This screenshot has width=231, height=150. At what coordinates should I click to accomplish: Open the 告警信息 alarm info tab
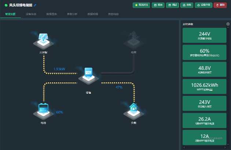click(x=113, y=14)
